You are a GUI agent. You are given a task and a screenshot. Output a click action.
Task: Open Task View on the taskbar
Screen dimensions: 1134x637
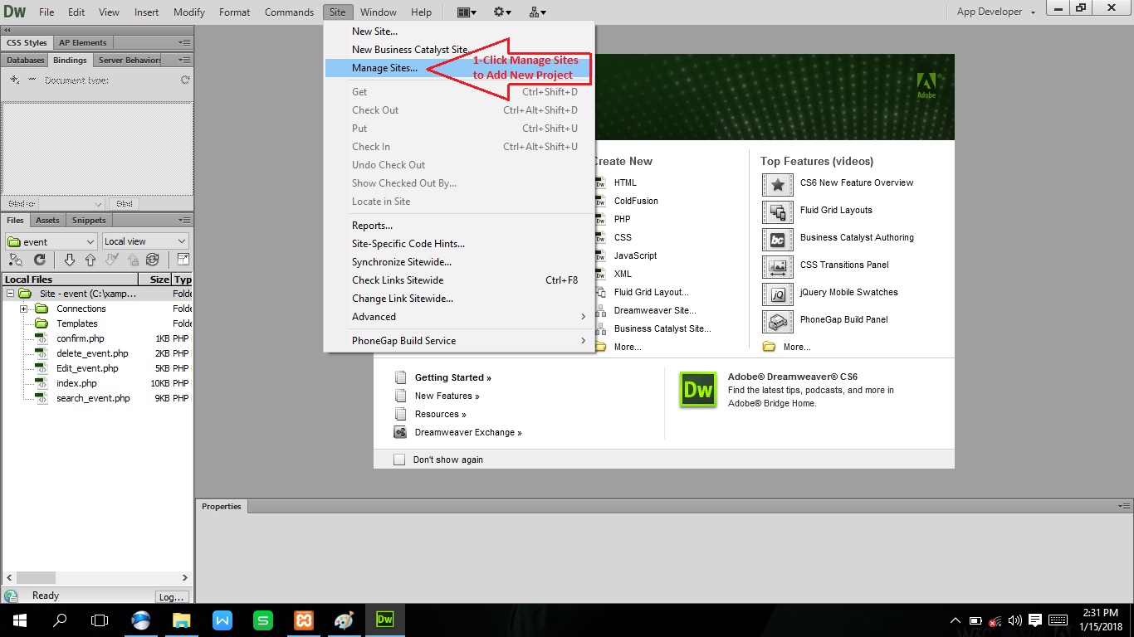click(100, 620)
